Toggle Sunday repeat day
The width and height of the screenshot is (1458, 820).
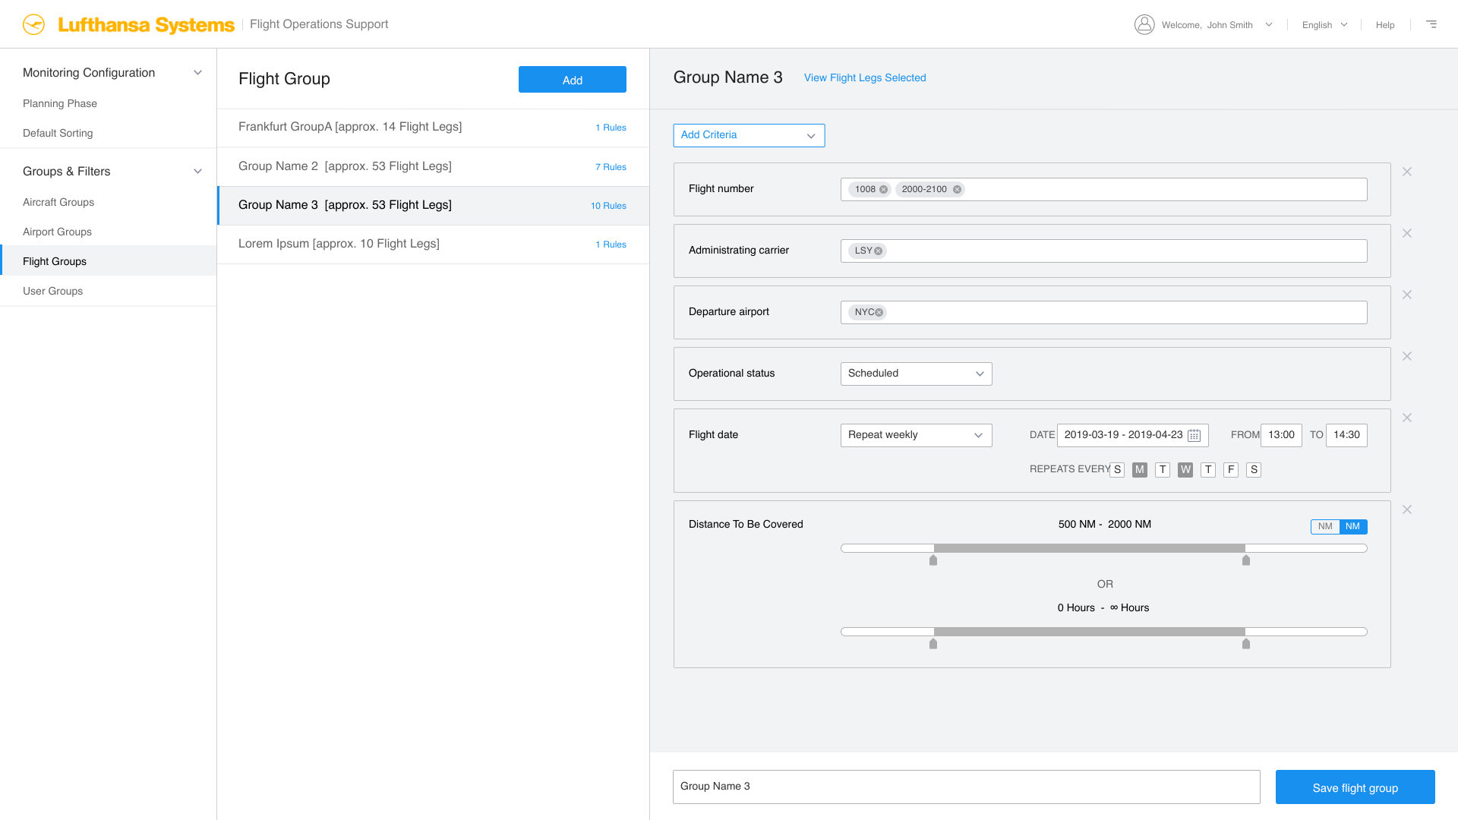point(1117,470)
